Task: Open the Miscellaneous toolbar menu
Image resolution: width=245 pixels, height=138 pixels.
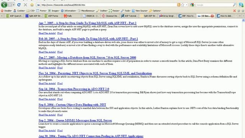Action: coord(86,11)
